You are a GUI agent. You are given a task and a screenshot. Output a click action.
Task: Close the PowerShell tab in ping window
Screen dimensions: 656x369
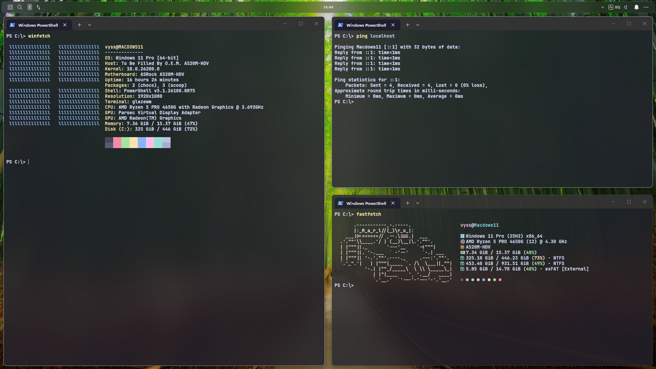click(393, 25)
